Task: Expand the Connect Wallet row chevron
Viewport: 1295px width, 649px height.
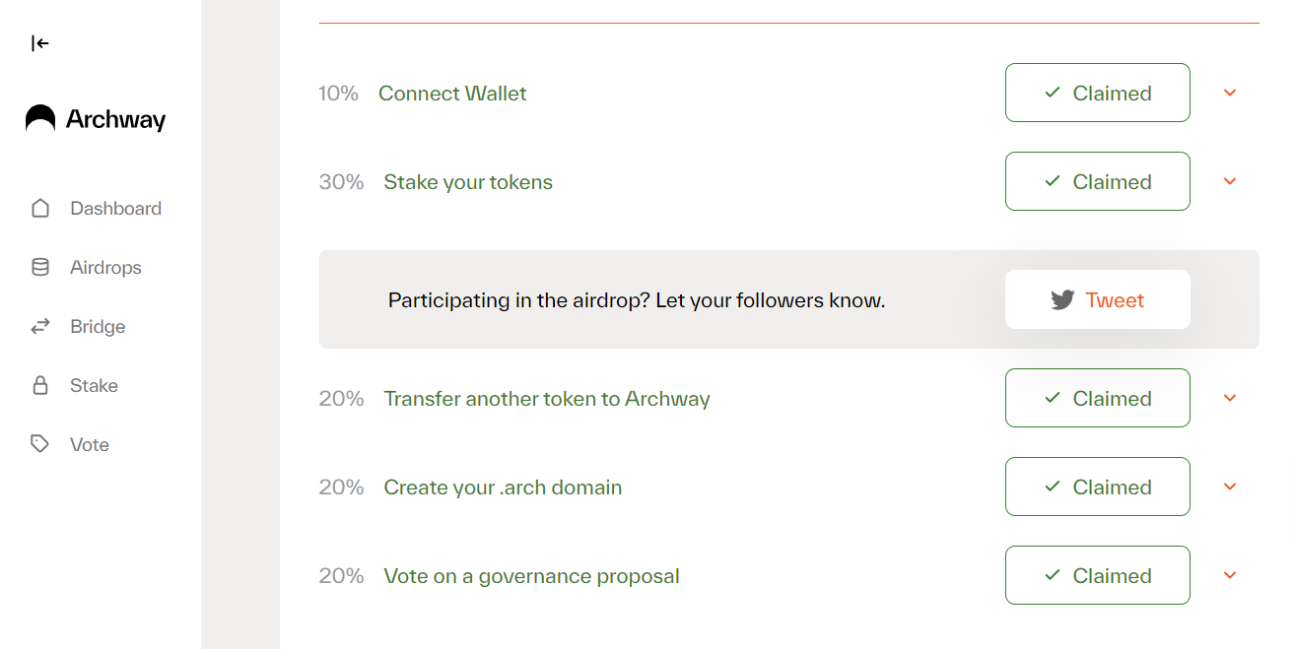Action: pos(1230,93)
